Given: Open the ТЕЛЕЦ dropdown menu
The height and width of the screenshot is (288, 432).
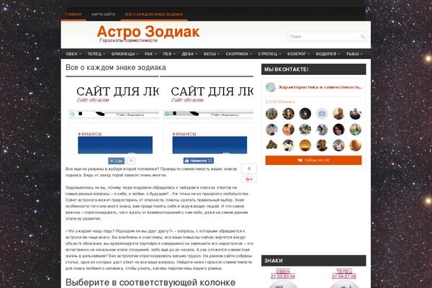Looking at the screenshot, I should [x=96, y=54].
